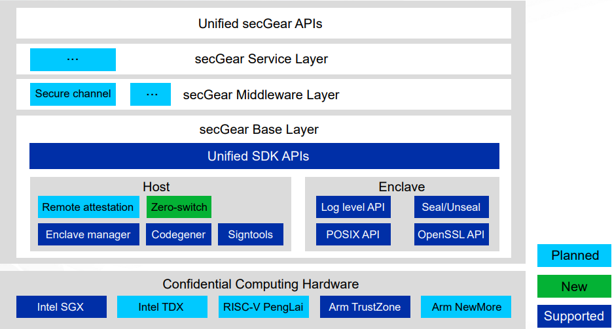Click the Arm NewMore block
The height and width of the screenshot is (329, 612).
pos(466,307)
